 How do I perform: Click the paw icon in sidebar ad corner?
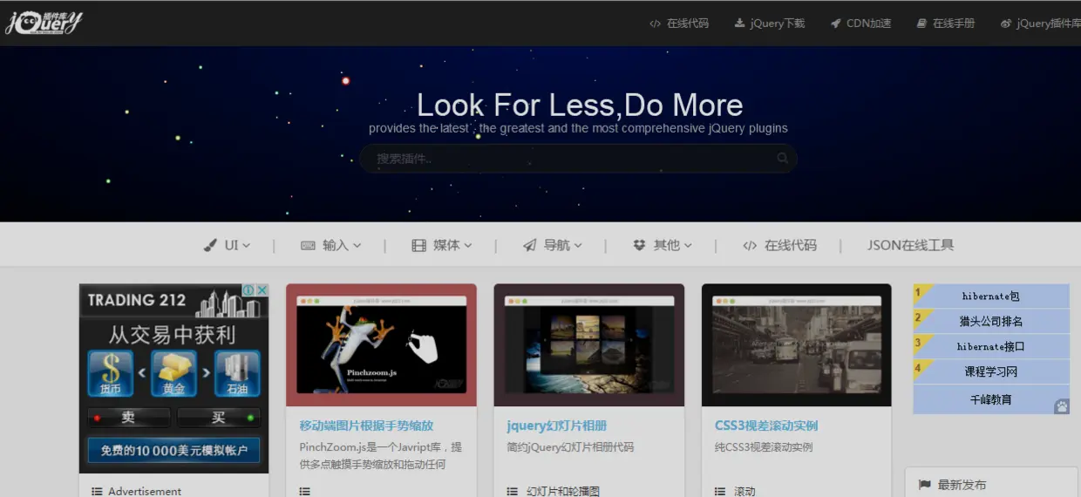(1061, 406)
